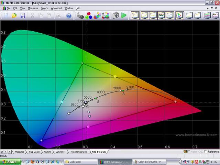Click the "5500" temperature label on curve

coord(88,97)
